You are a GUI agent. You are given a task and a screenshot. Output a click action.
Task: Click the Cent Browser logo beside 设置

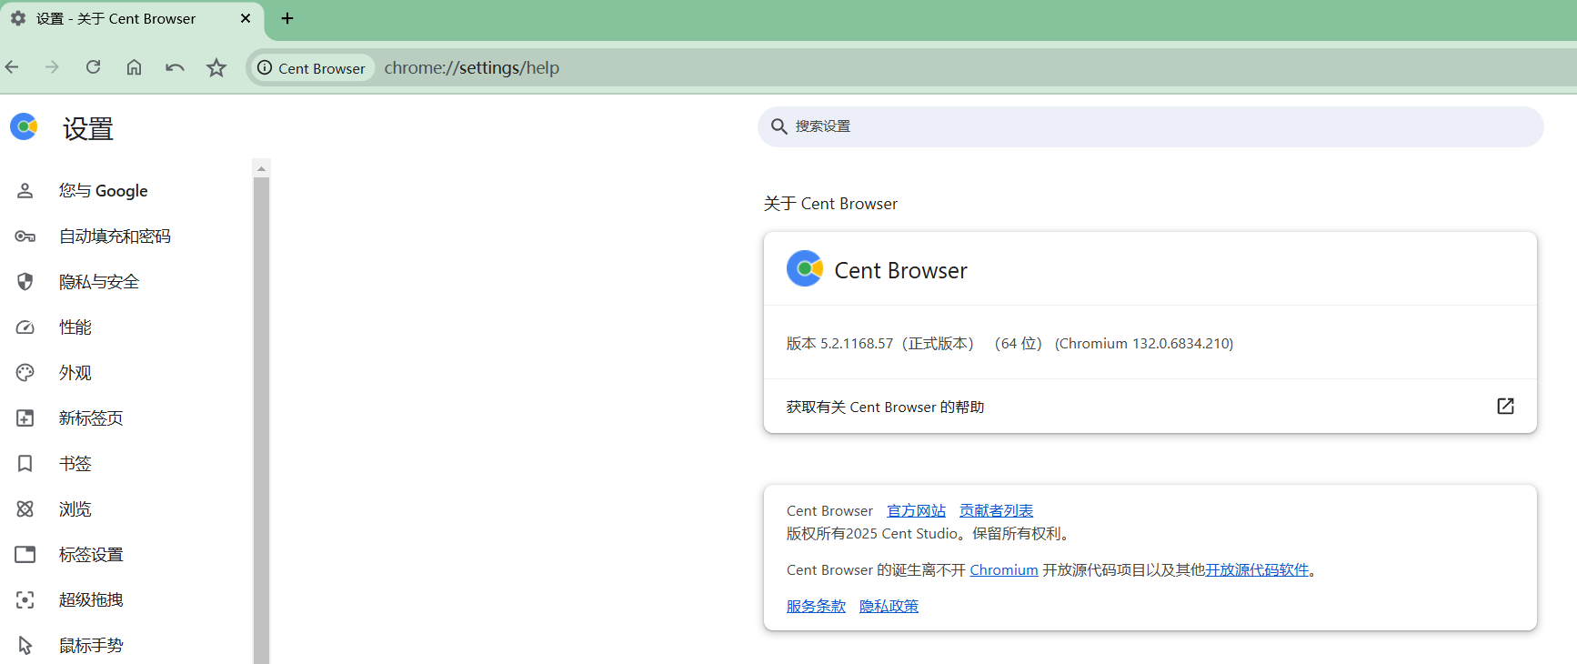pos(24,126)
